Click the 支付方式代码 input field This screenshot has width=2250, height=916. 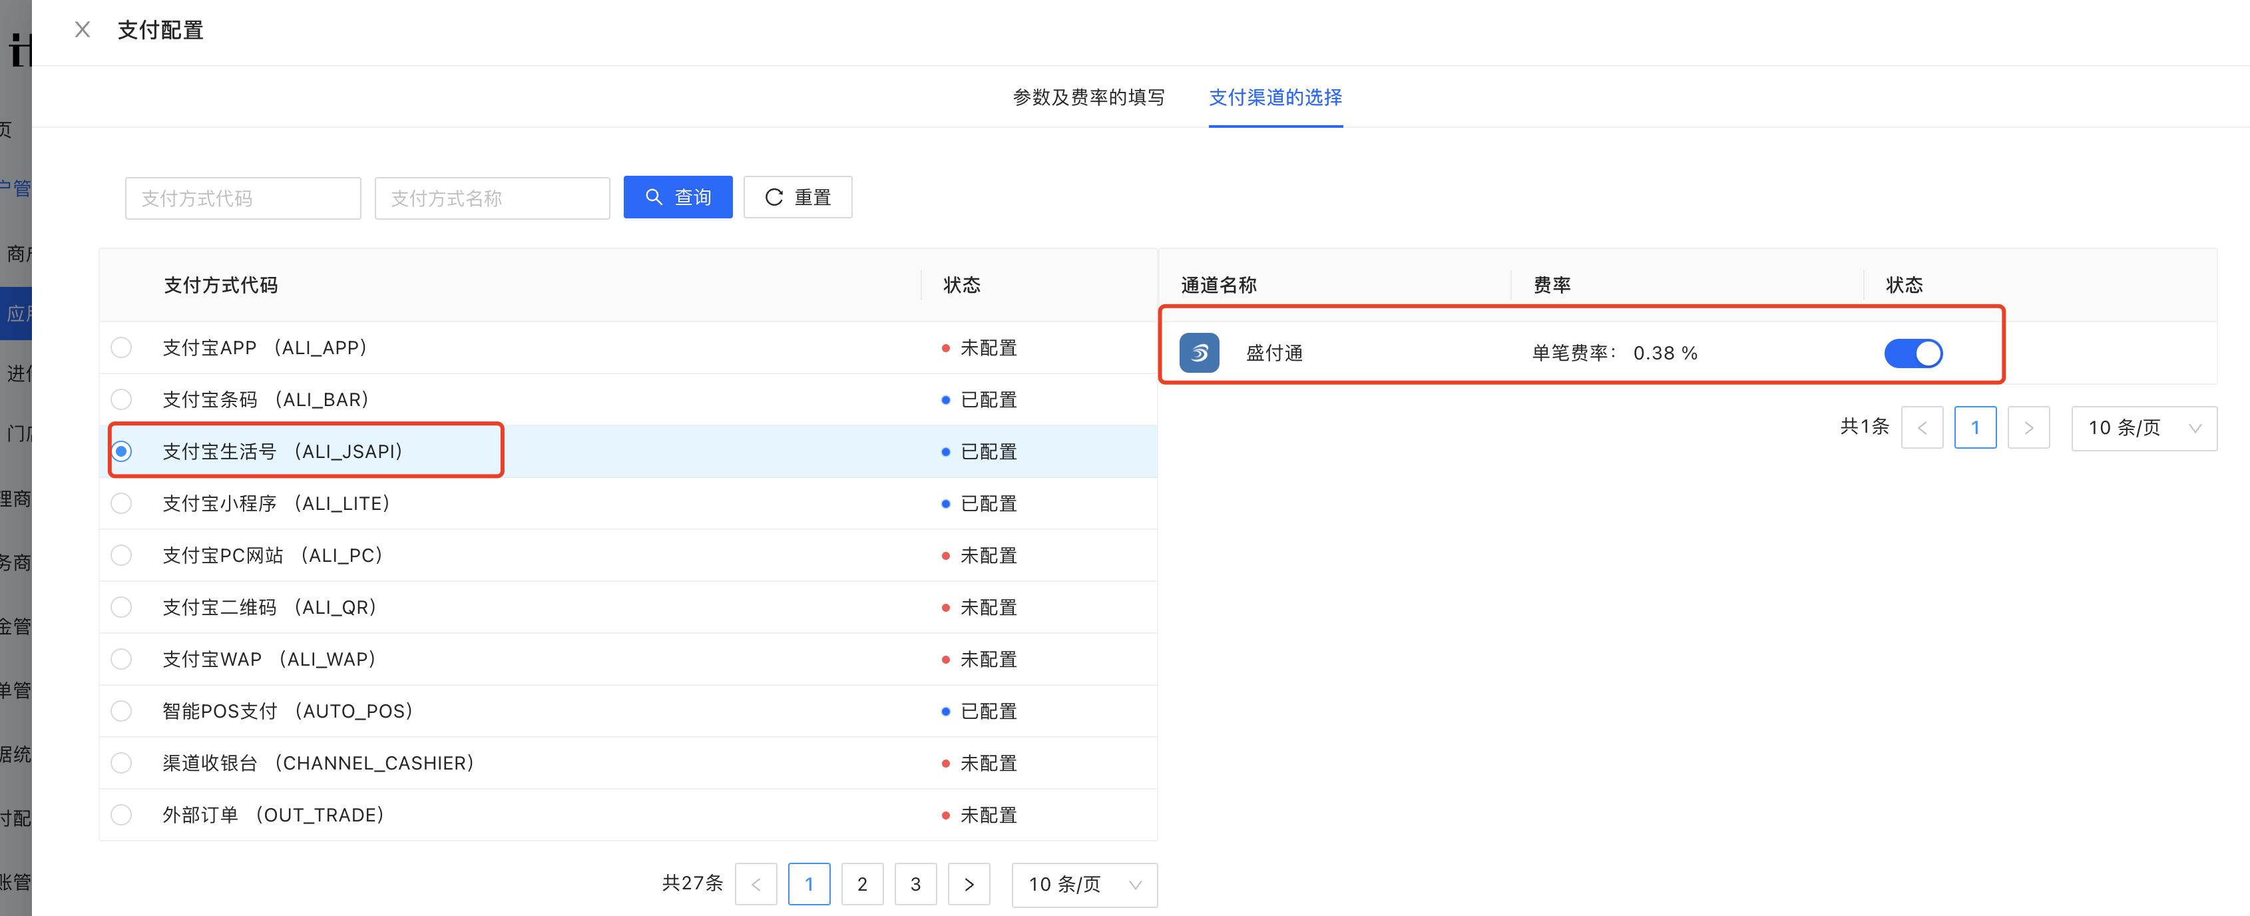point(243,198)
